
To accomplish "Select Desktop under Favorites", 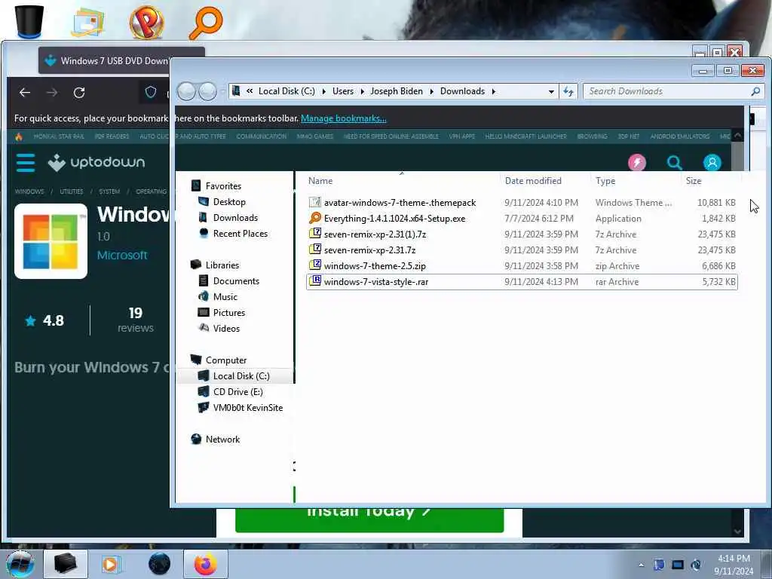I will click(229, 202).
